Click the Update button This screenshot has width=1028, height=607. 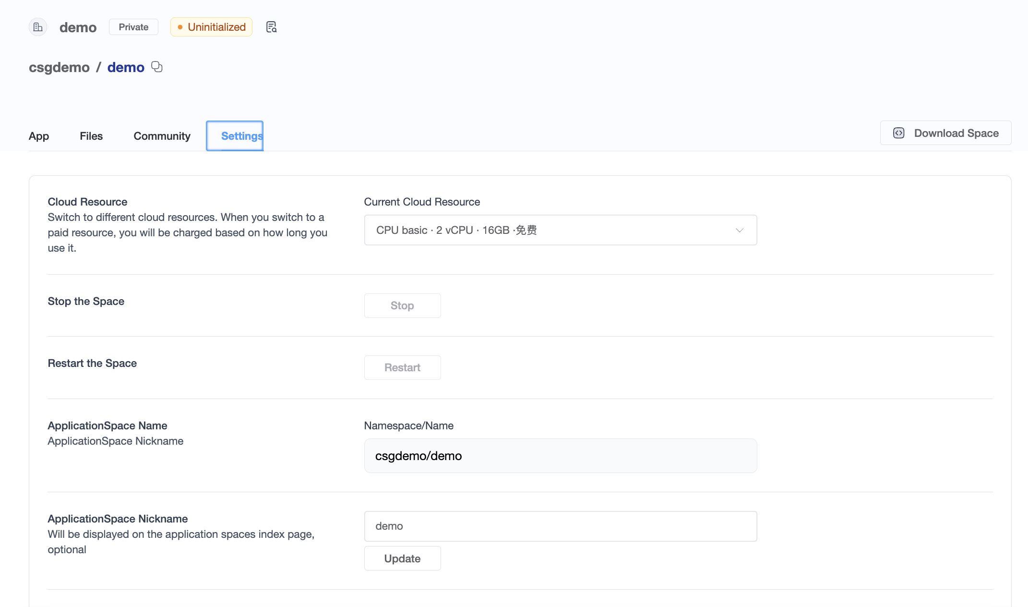point(402,558)
